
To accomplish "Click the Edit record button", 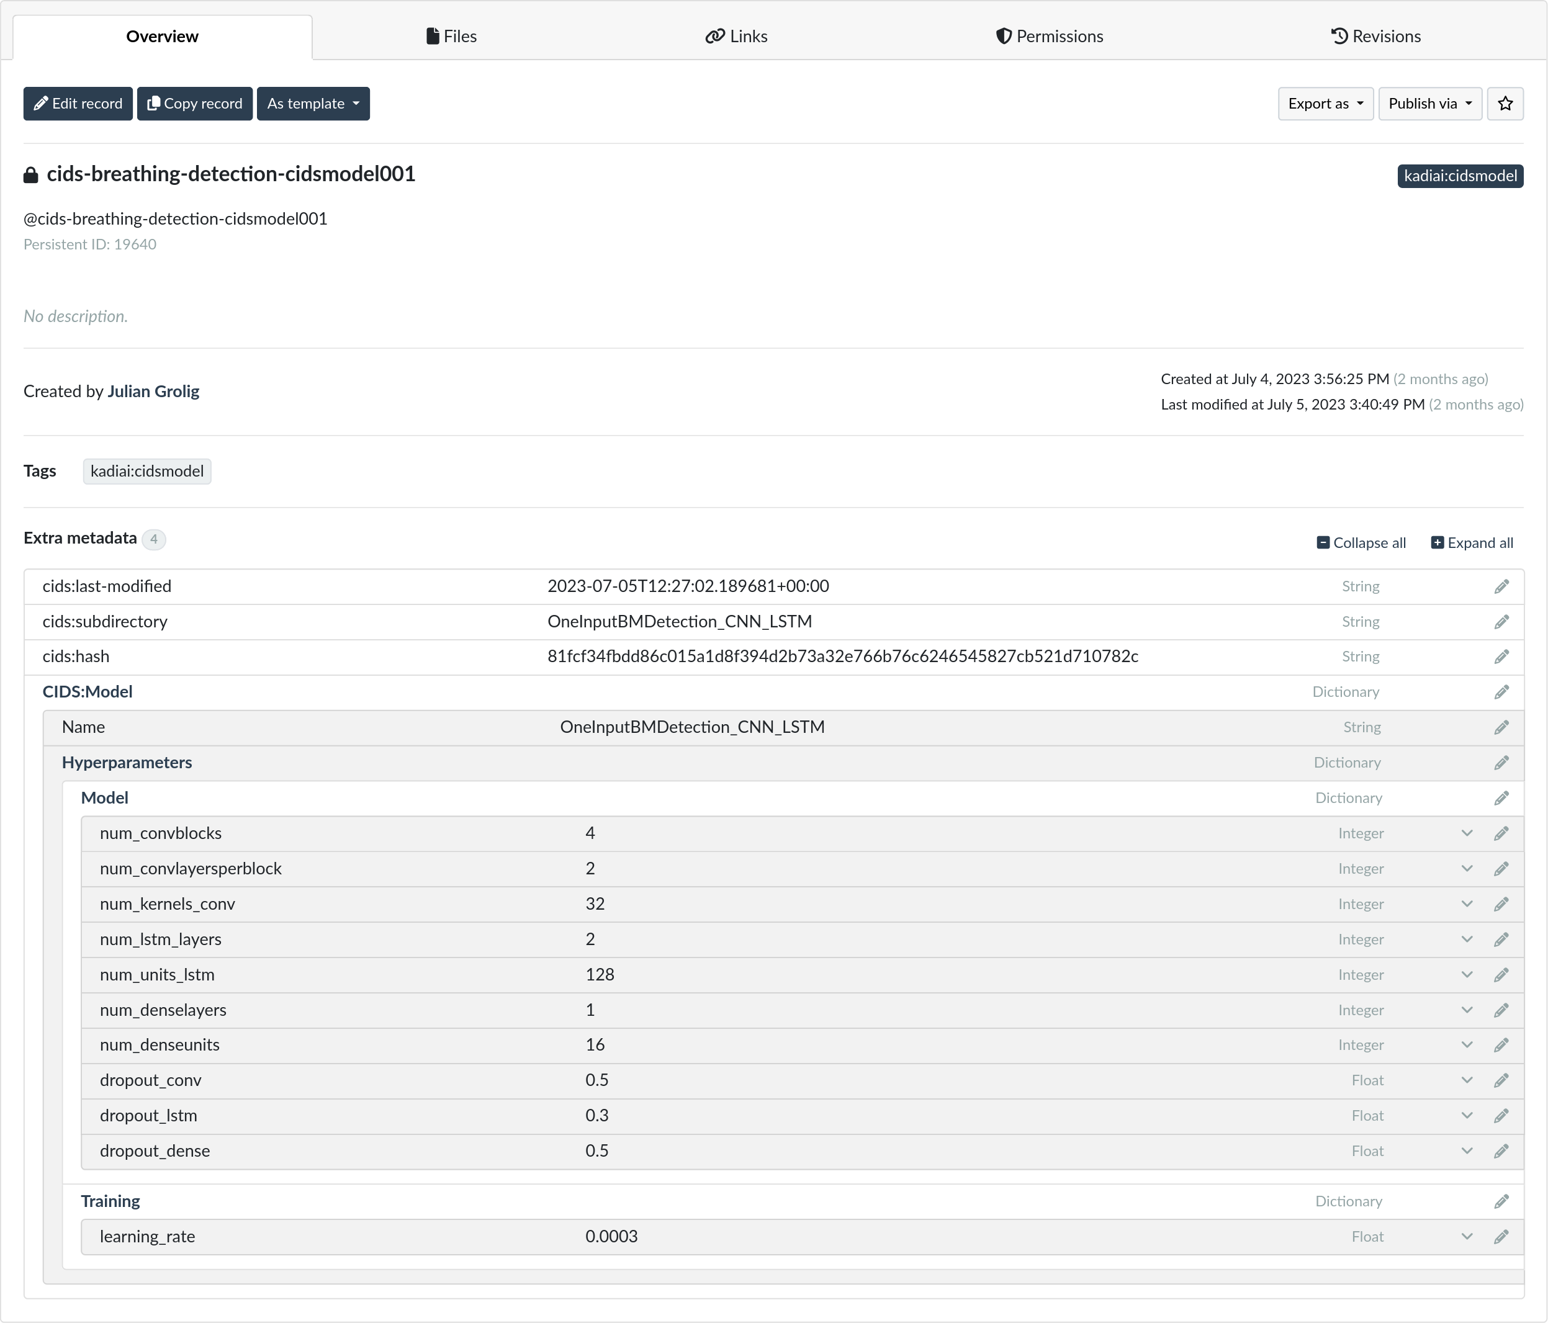I will tap(78, 104).
